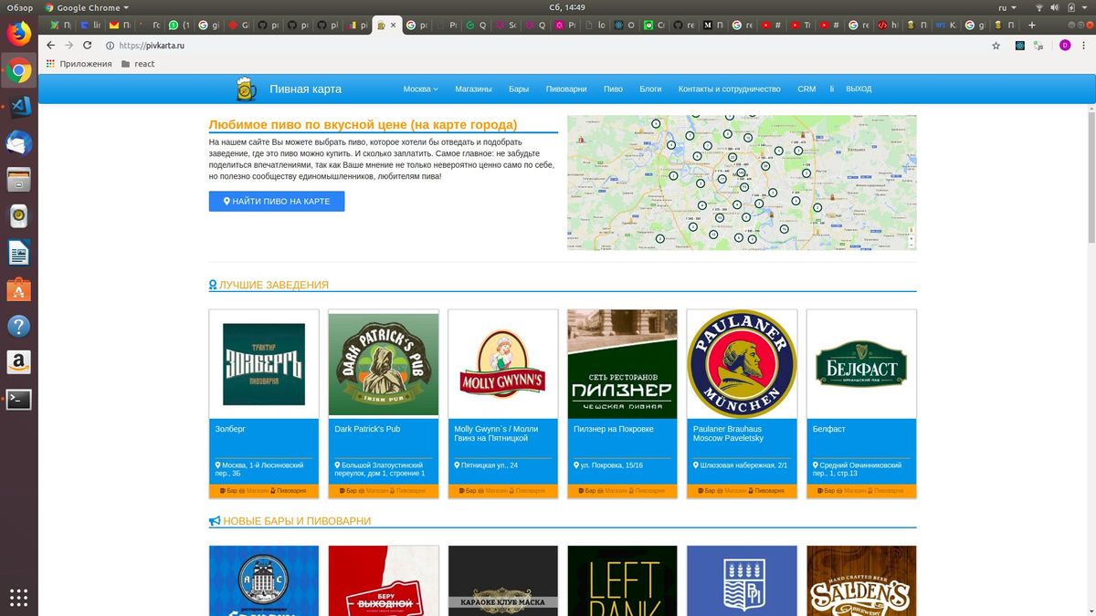Open the Приложения apps shortcut in bookmarks bar
Screen dimensions: 1096x616
(x=78, y=64)
